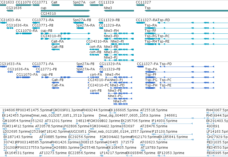
Task: Select Dmel_dig_004667_0605_1059.3prime EST label
Action: point(130,116)
